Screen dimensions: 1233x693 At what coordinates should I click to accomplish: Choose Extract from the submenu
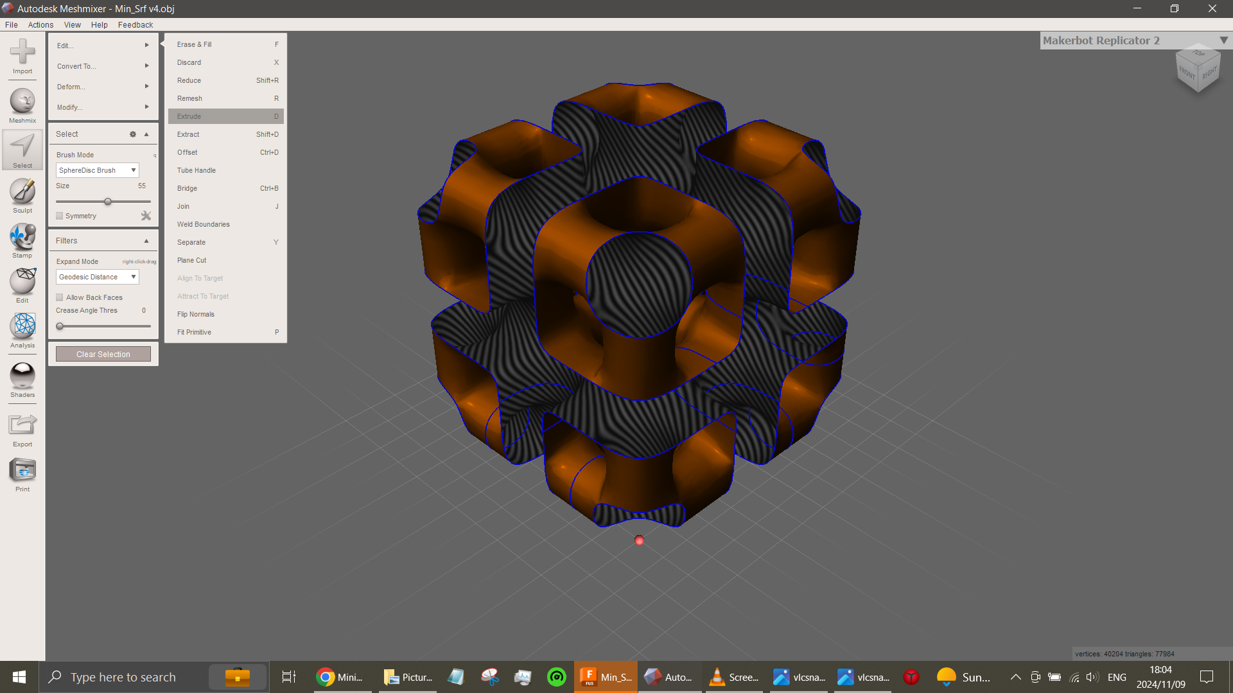coord(226,134)
